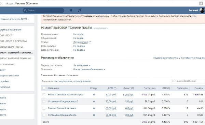This screenshot has height=125, width=205.
Task: Tick checkbox for Установка Кондиционера 2
Action: point(44,101)
